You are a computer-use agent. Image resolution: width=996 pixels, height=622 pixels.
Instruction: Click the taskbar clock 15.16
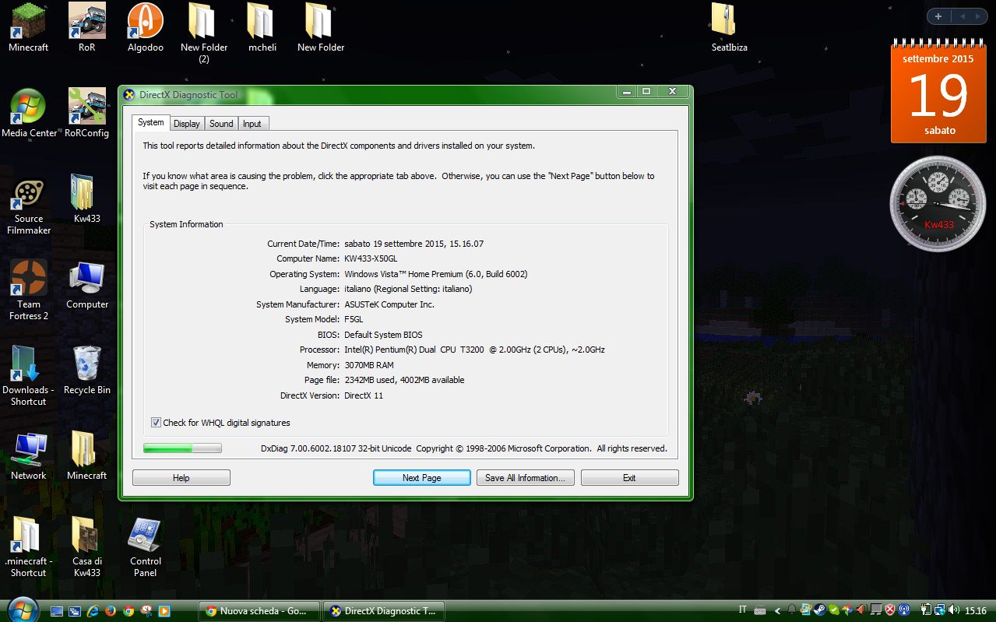pos(976,610)
